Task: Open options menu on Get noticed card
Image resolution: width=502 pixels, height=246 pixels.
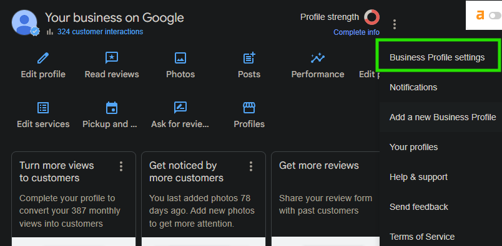Action: pos(251,166)
